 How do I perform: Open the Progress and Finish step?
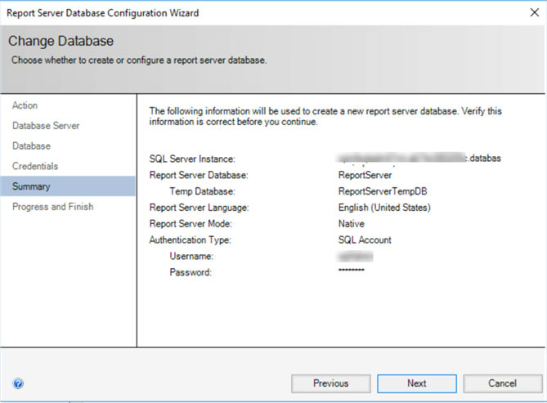52,207
